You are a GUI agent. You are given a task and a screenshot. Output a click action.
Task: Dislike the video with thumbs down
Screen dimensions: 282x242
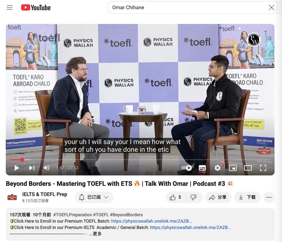[193, 197]
